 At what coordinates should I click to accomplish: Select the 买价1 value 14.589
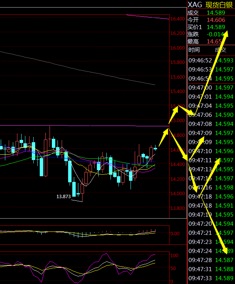[x=216, y=27]
